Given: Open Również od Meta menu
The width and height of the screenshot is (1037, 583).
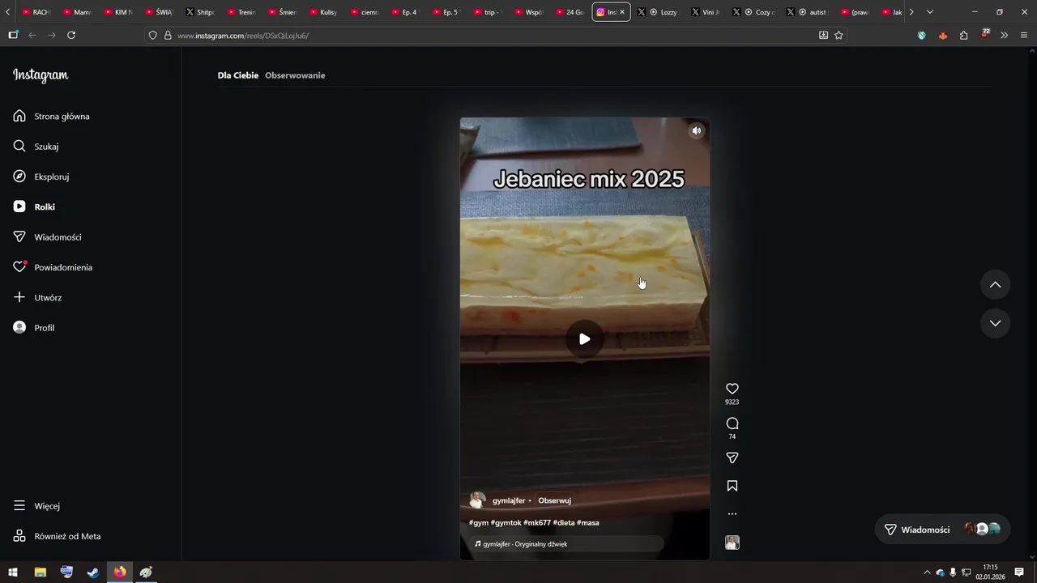Looking at the screenshot, I should (57, 536).
